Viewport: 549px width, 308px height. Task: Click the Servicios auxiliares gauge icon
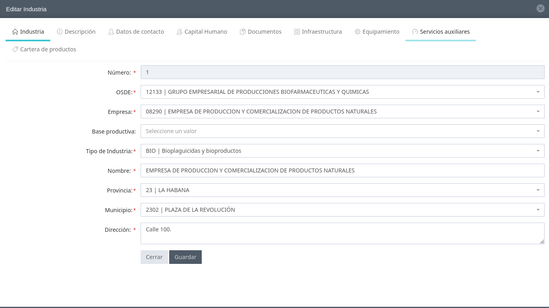pyautogui.click(x=415, y=32)
